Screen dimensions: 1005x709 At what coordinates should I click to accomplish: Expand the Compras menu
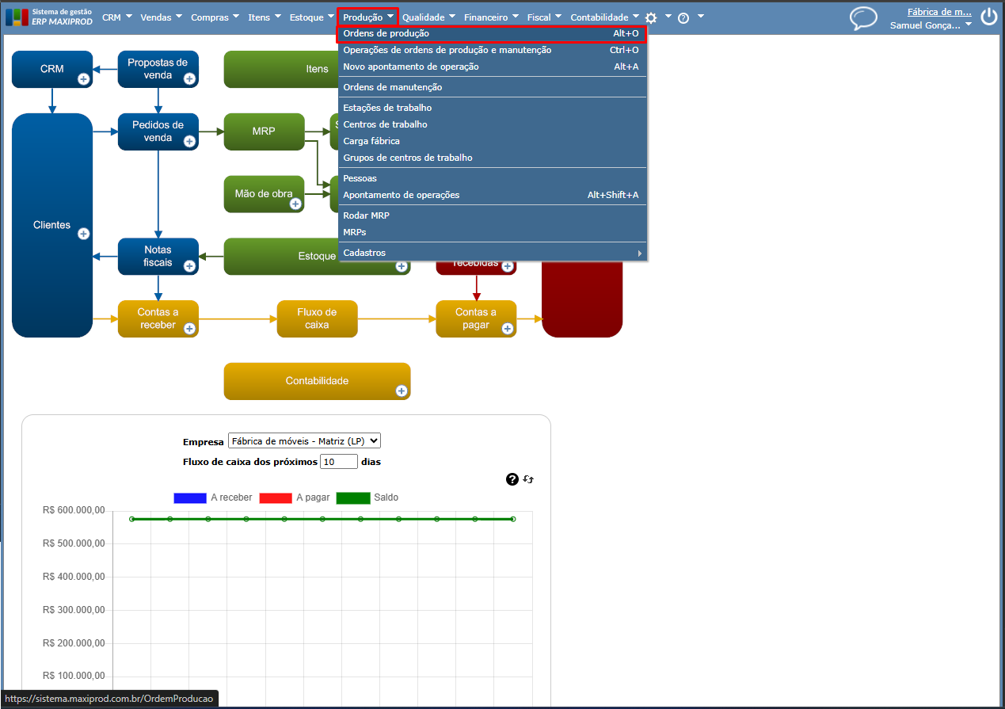tap(215, 17)
